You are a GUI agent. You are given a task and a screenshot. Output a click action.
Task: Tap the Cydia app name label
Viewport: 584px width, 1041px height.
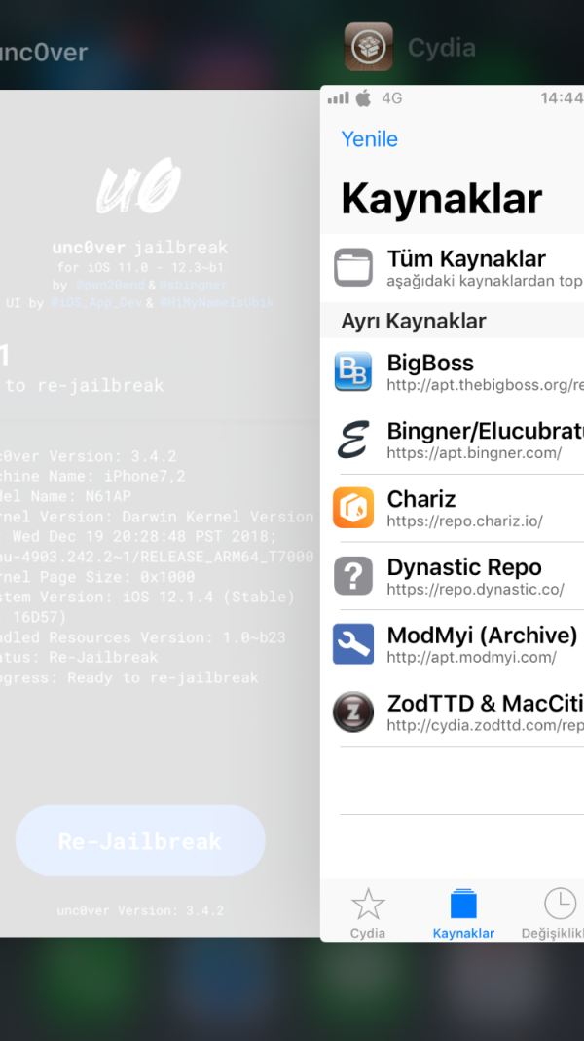pyautogui.click(x=441, y=48)
